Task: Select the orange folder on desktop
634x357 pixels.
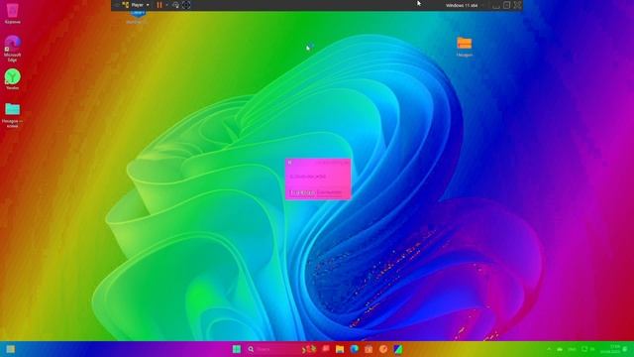Action: [x=465, y=47]
